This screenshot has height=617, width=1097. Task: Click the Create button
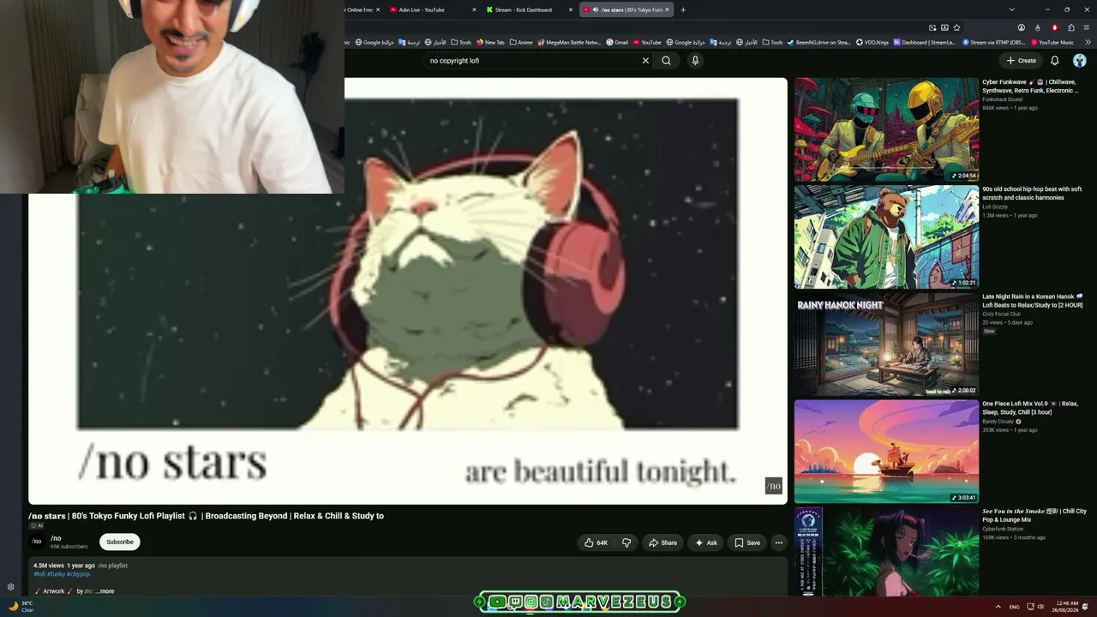(1021, 61)
